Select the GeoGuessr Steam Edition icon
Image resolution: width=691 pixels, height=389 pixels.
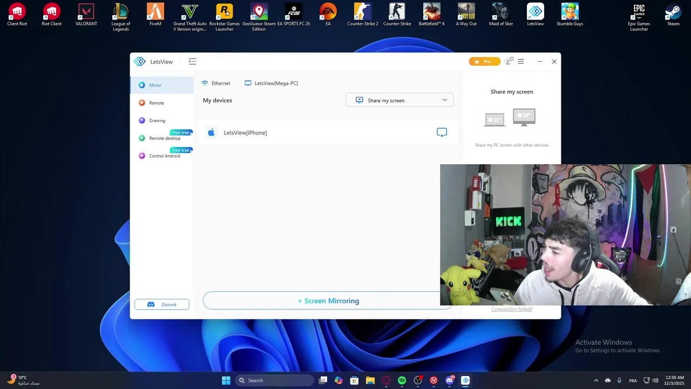point(259,17)
